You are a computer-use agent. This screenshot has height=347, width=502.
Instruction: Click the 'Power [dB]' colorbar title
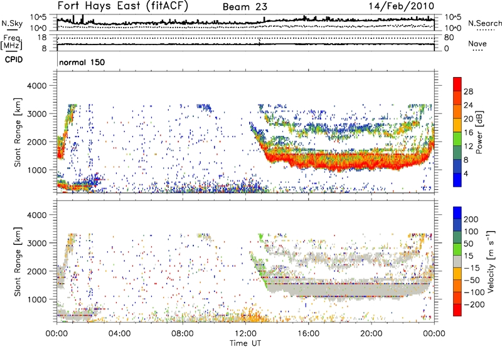(479, 132)
